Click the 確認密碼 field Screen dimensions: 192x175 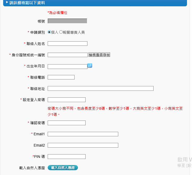[x=66, y=123]
